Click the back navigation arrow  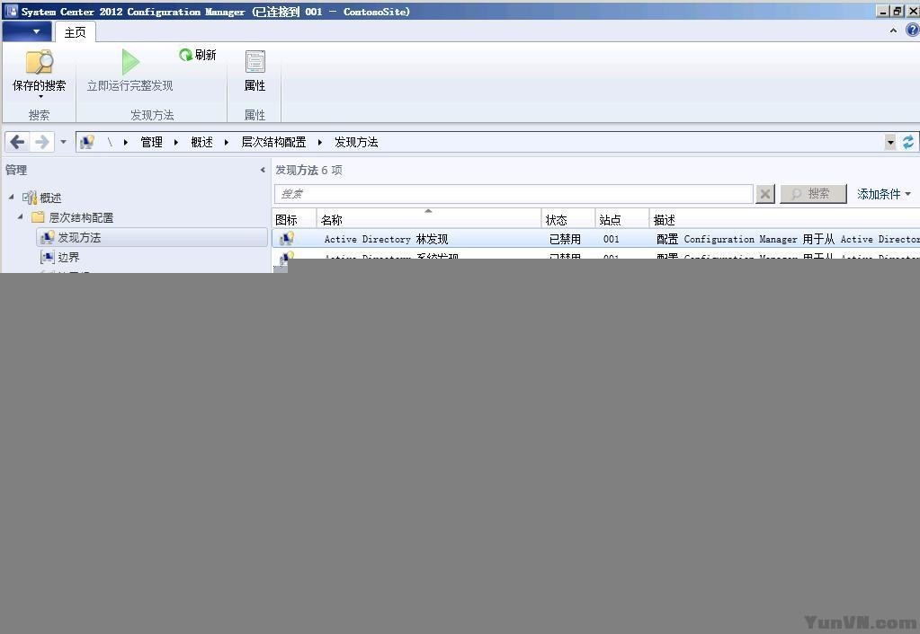(18, 142)
